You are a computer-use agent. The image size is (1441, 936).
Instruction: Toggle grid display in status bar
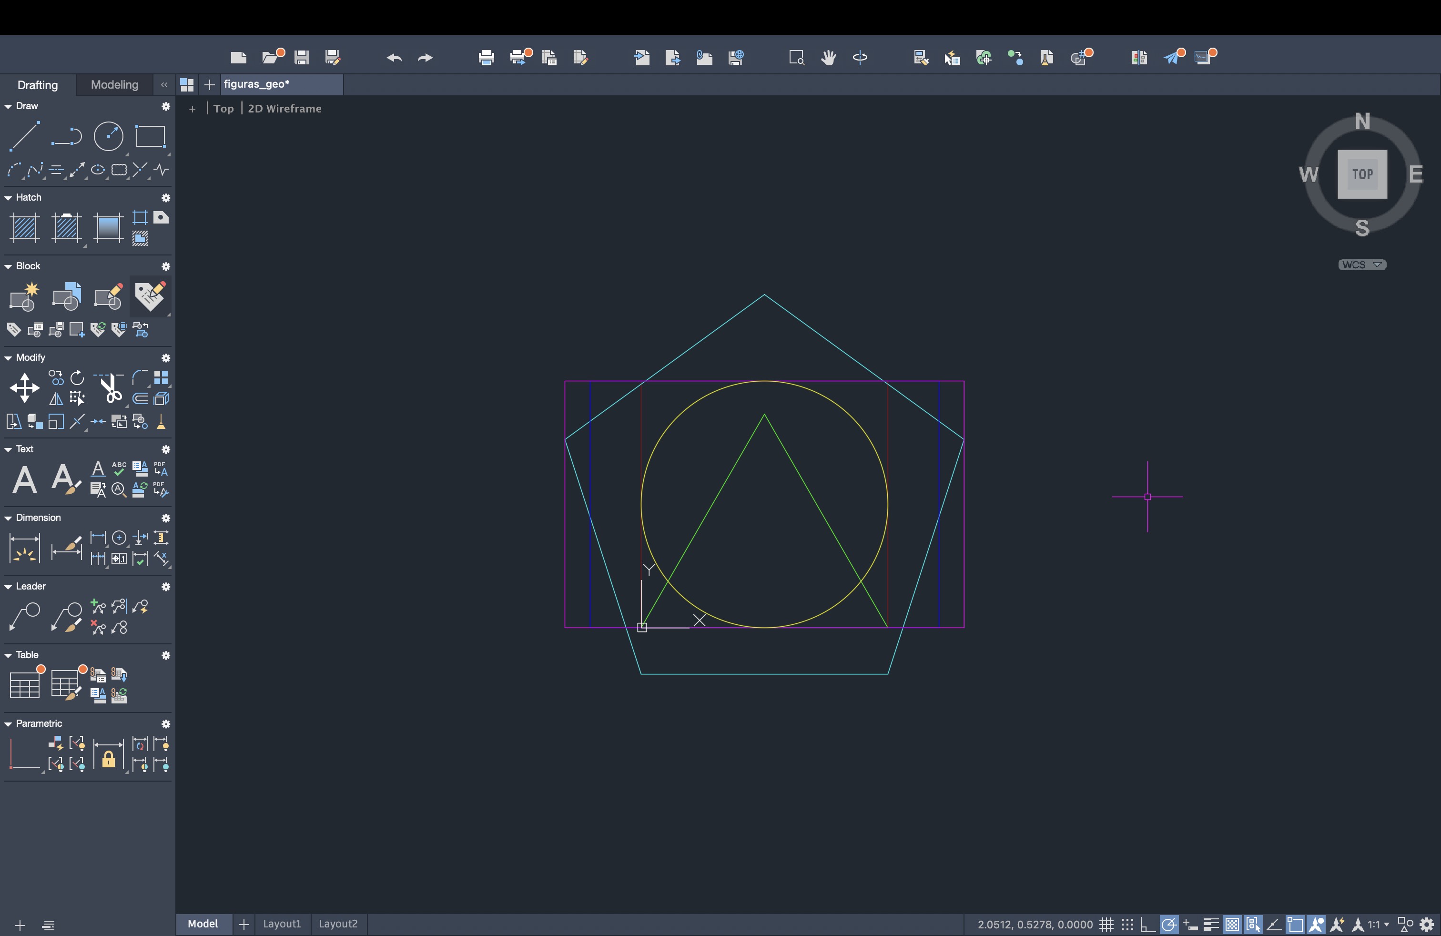[x=1107, y=925]
